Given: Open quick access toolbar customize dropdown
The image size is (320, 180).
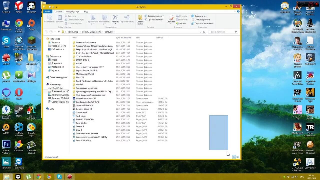Looking at the screenshot, I should point(57,7).
